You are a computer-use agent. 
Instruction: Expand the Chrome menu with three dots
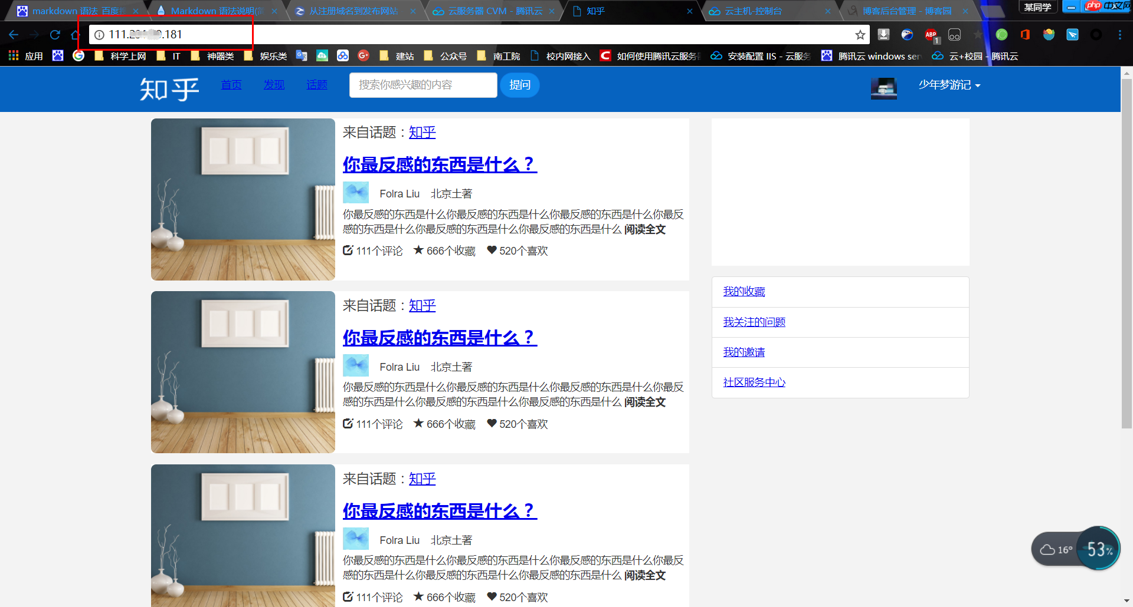point(1121,35)
